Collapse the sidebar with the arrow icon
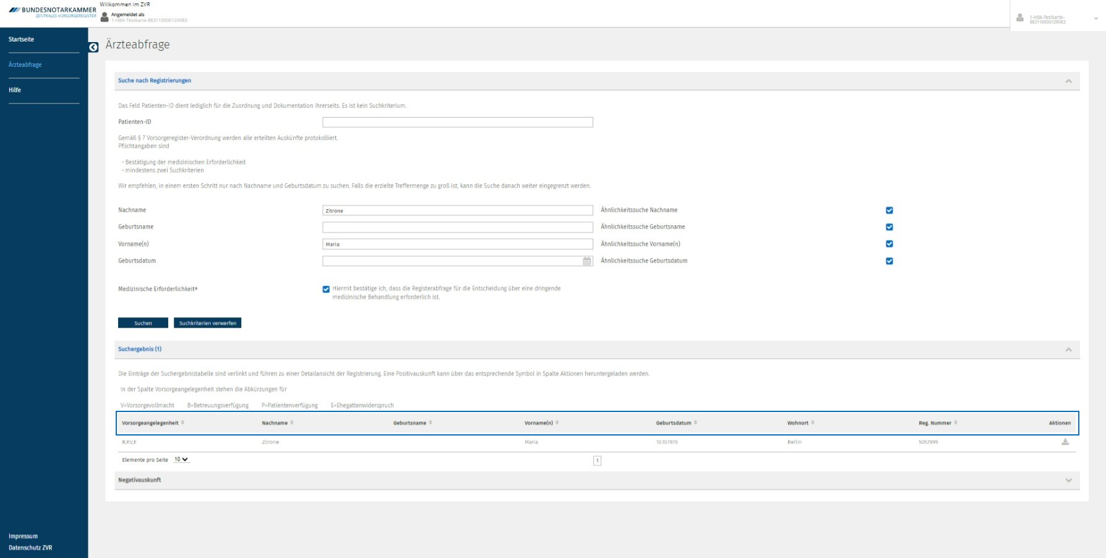 (x=93, y=48)
